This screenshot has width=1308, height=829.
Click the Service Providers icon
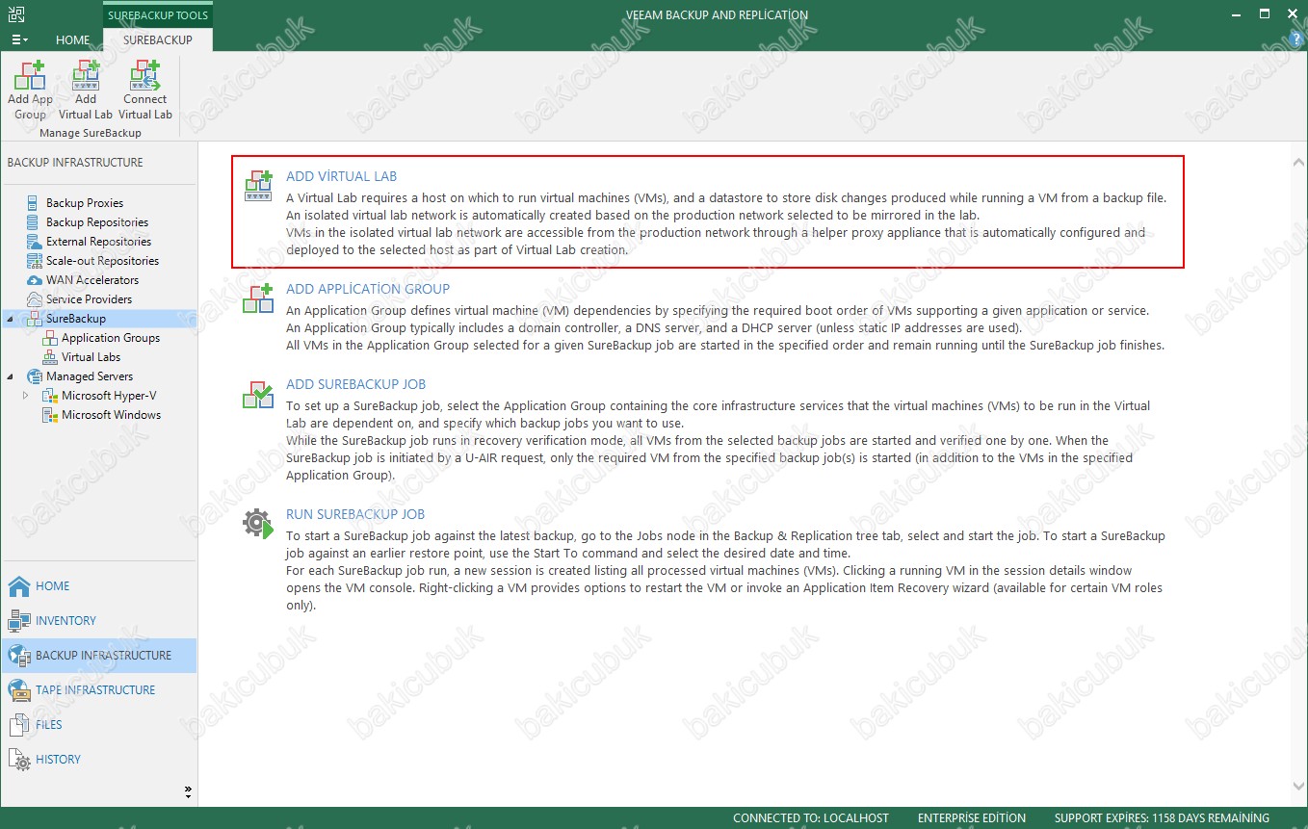[36, 299]
